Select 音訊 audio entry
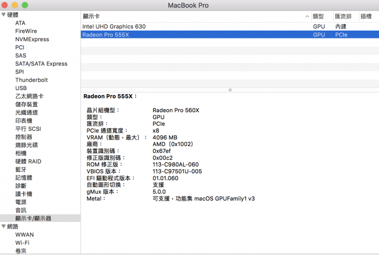Screen dimensions: 379x255 [x=21, y=210]
